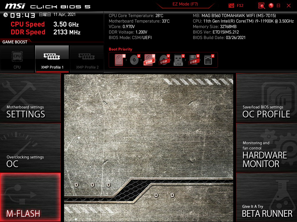The width and height of the screenshot is (297, 222).
Task: Open the BETA RUNNER panel
Action: pyautogui.click(x=267, y=197)
